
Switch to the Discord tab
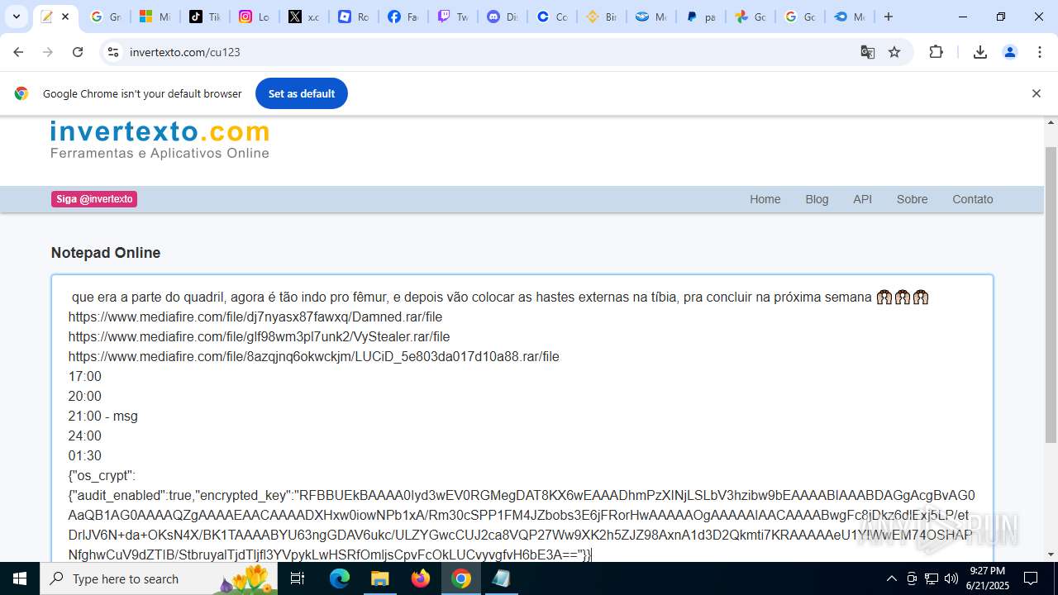502,17
